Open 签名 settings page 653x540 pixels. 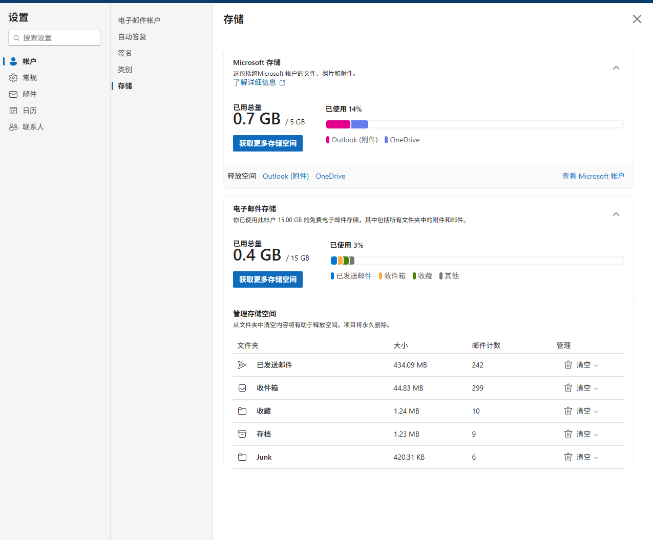tap(125, 53)
